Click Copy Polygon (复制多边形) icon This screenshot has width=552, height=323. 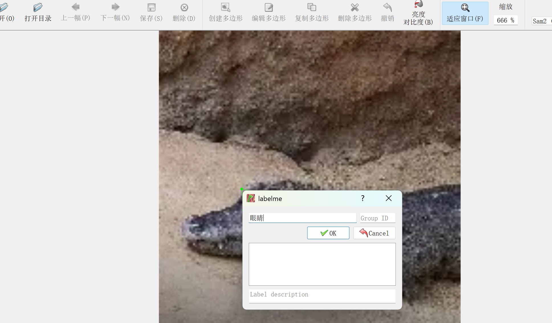pos(312,7)
